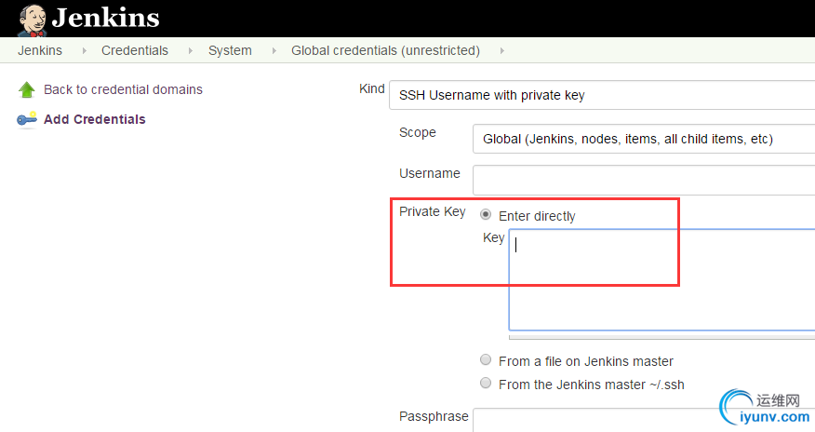This screenshot has width=815, height=432.
Task: Expand the arrow after System breadcrumb
Action: pos(274,50)
